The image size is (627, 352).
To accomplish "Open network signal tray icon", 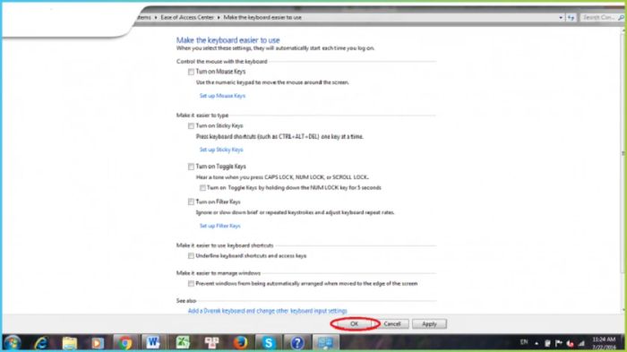I will (x=581, y=343).
